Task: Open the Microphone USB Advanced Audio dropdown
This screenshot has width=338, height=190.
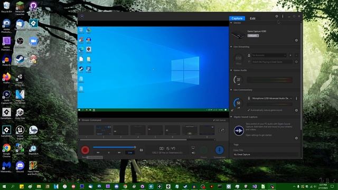Action: point(272,99)
